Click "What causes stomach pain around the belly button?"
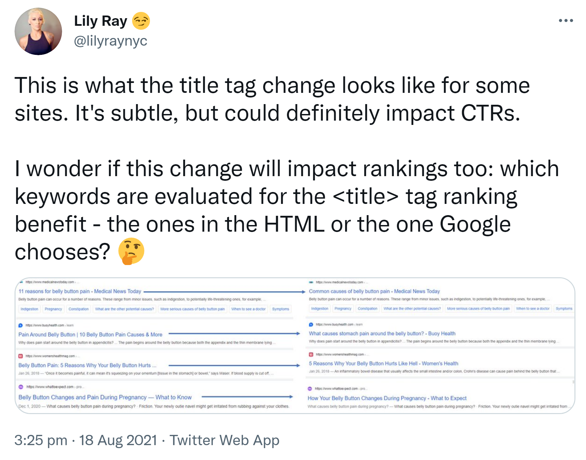Screen dimensions: 586x460 (382, 333)
